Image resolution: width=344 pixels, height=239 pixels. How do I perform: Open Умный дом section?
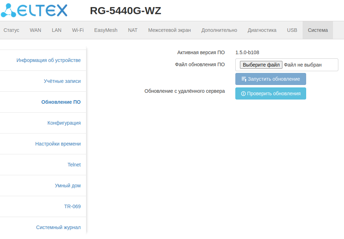pyautogui.click(x=68, y=186)
